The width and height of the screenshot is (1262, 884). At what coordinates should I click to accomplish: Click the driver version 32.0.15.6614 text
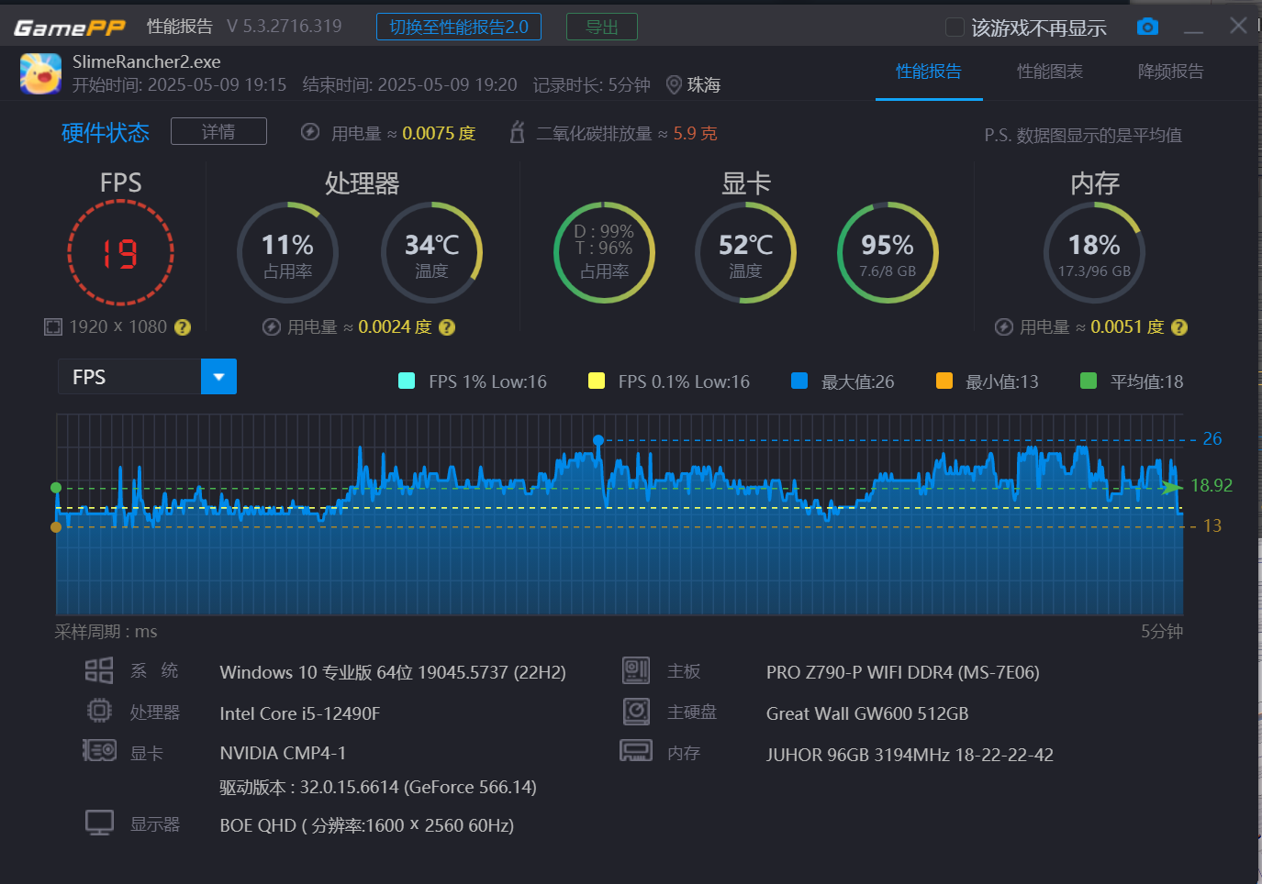[x=378, y=787]
